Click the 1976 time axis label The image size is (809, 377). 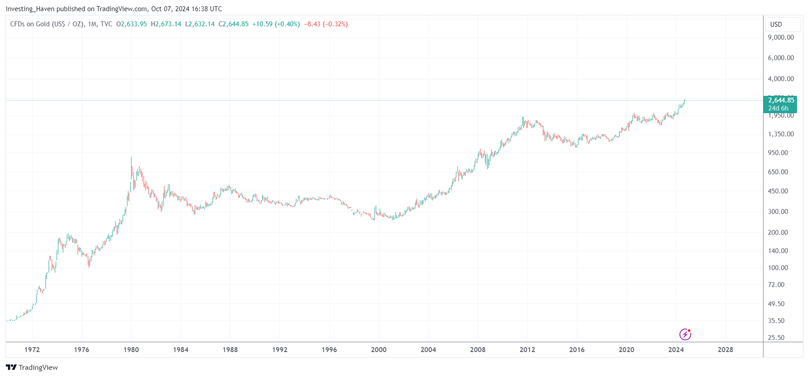82,350
